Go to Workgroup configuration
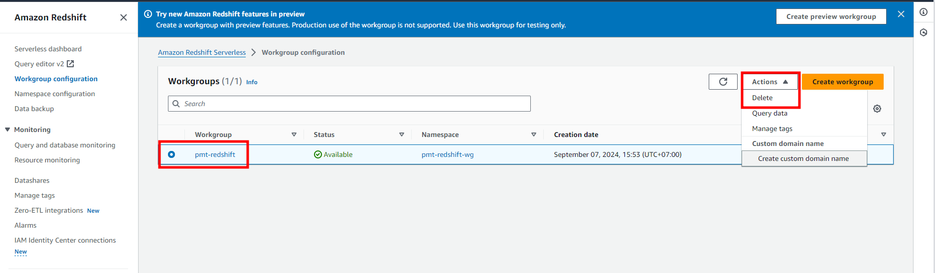Screen dimensions: 935x273 click(56, 79)
